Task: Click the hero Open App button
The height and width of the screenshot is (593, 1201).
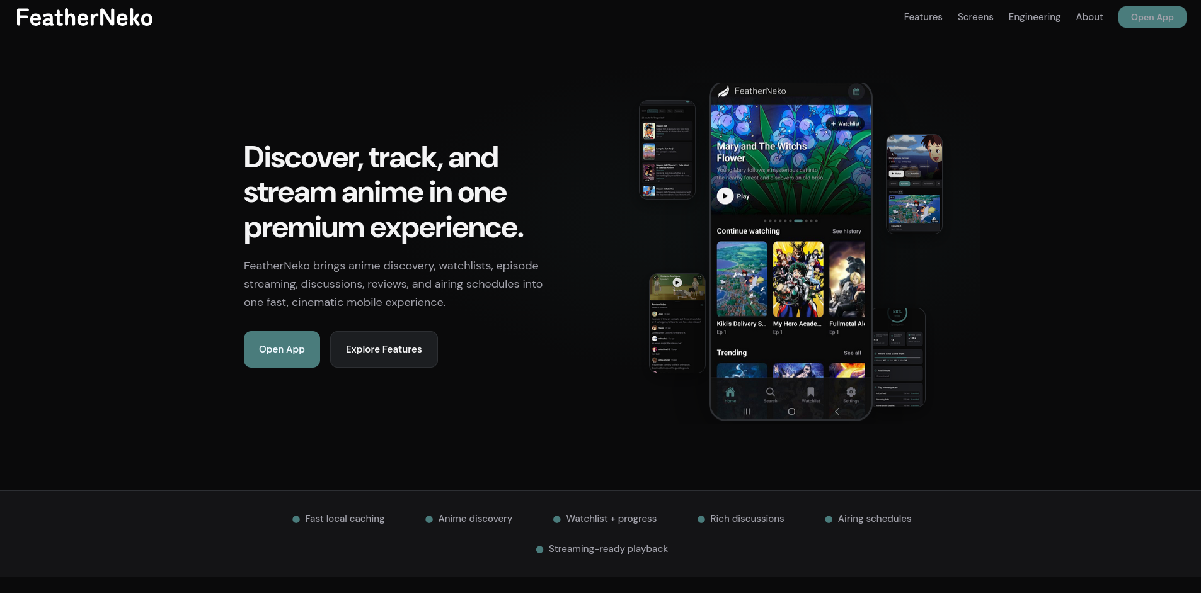Action: (x=282, y=349)
